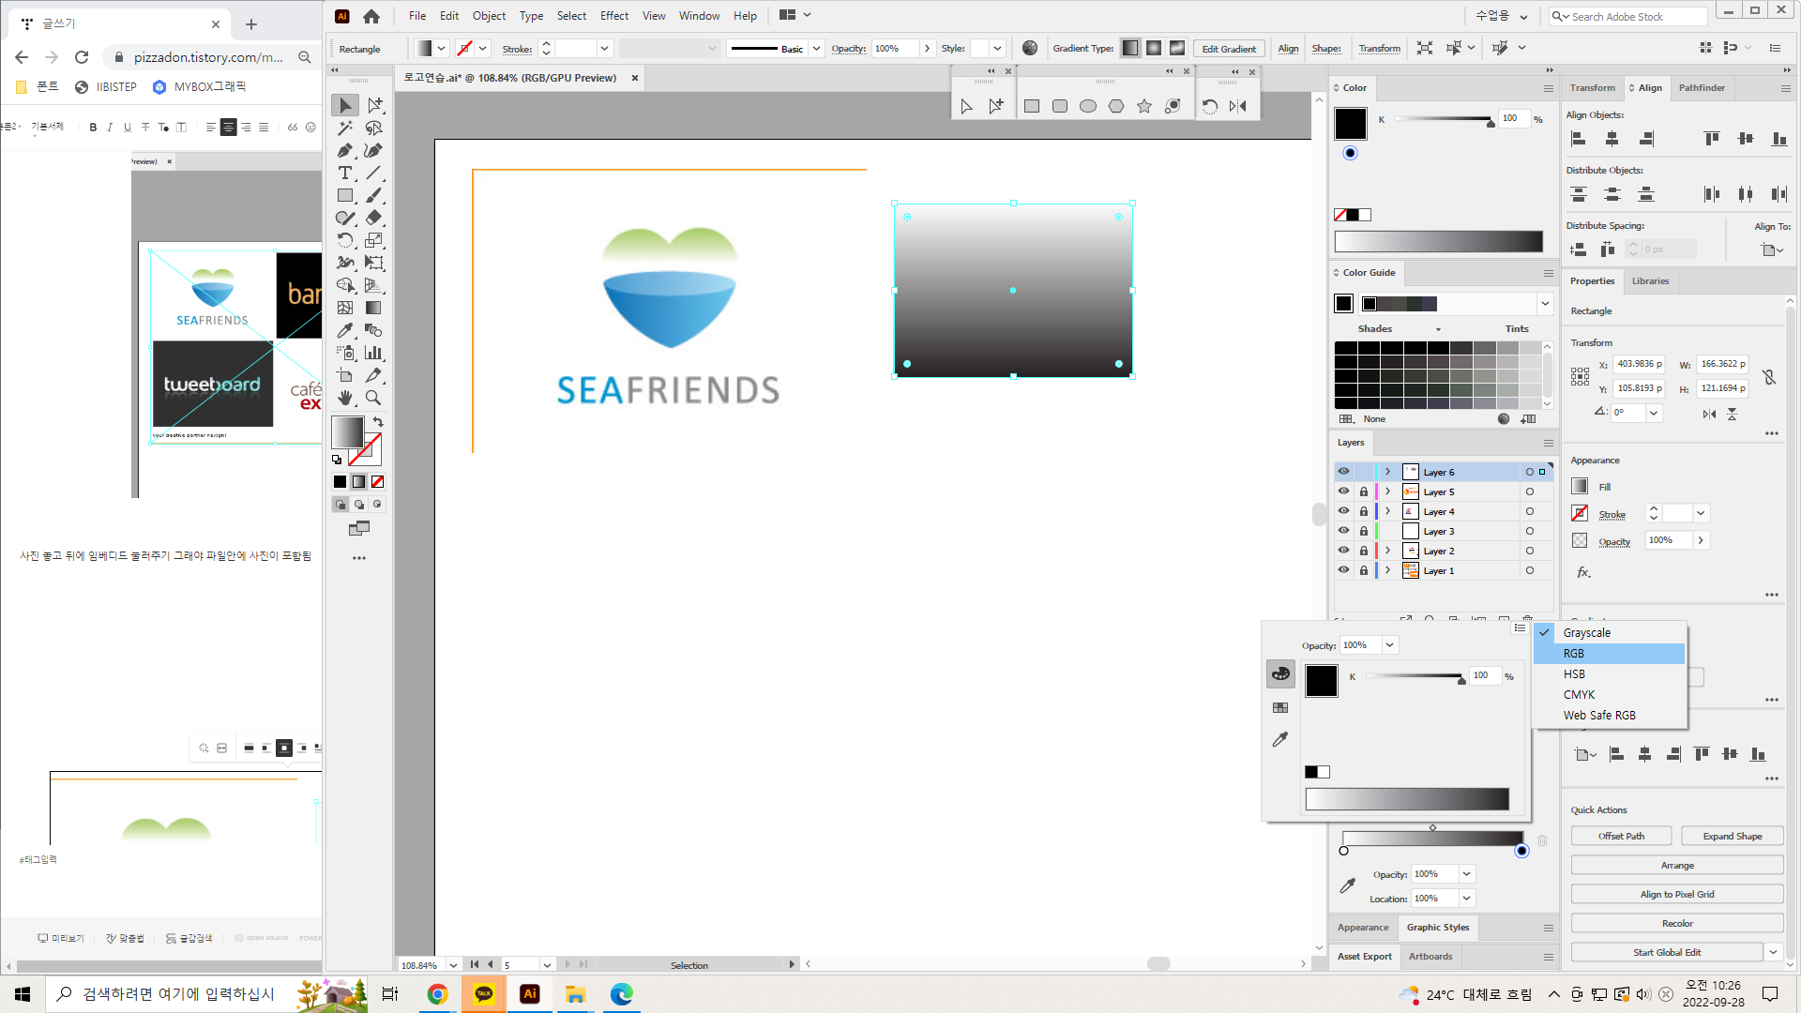The height and width of the screenshot is (1013, 1801).
Task: Unlock Layer 3 lock icon
Action: [x=1364, y=531]
